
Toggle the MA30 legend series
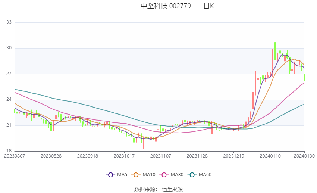tap(172, 175)
